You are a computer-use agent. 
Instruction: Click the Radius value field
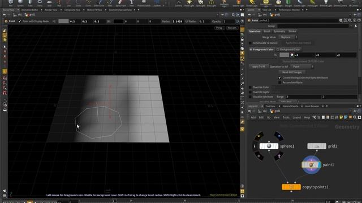pos(178,21)
